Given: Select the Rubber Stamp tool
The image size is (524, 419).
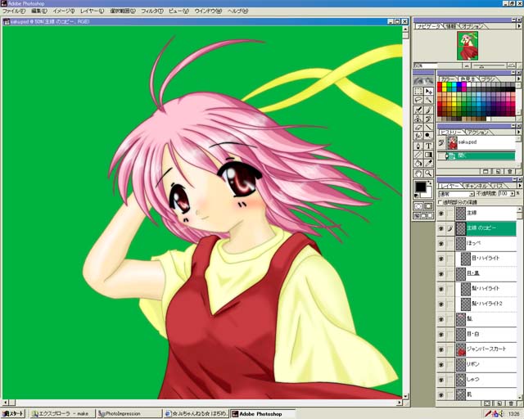Looking at the screenshot, I should pyautogui.click(x=418, y=119).
